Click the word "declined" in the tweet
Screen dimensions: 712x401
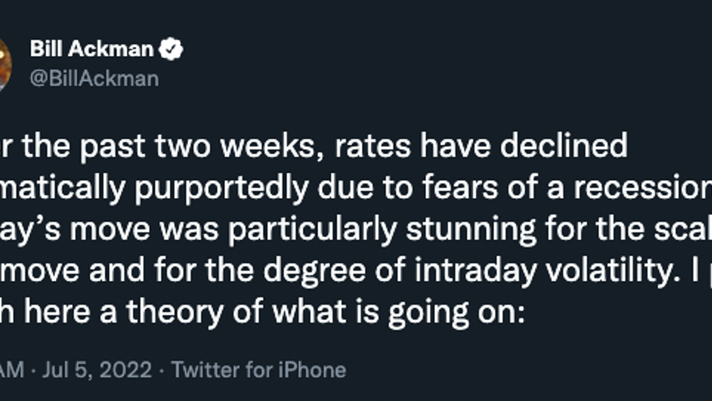pyautogui.click(x=563, y=146)
